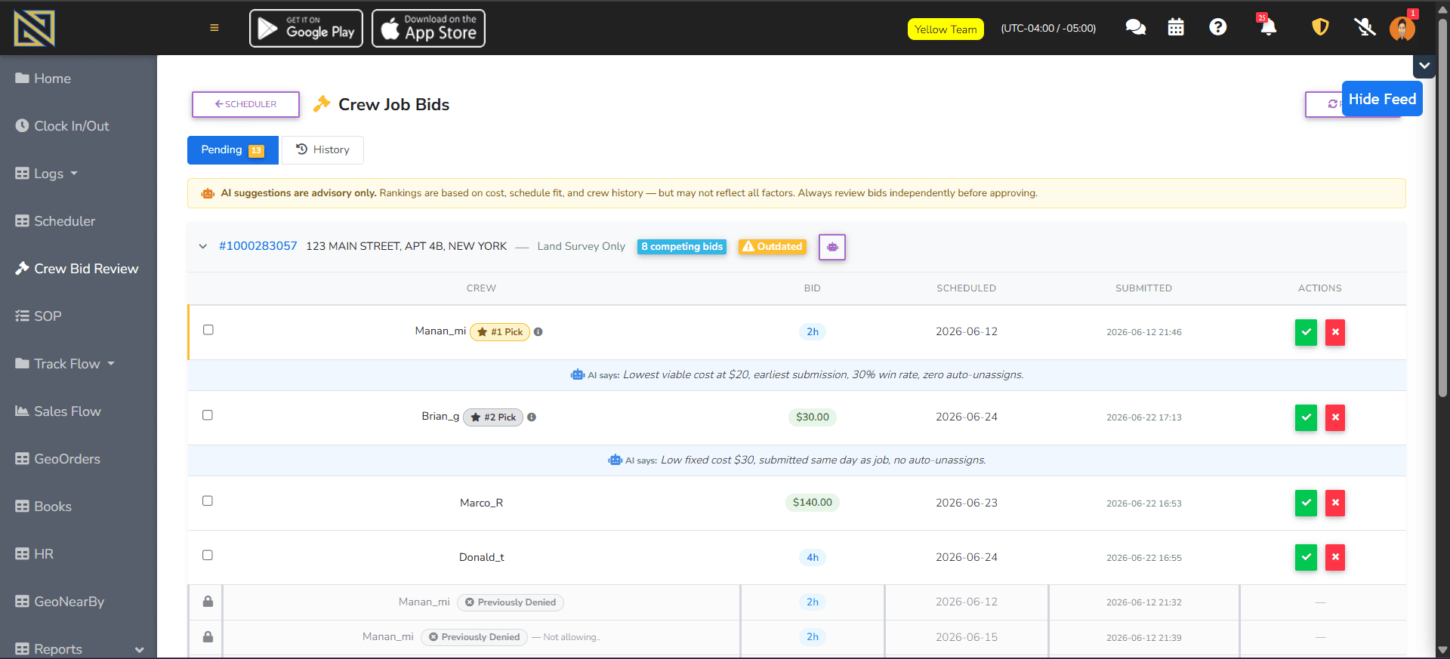
Task: Check the Marco_R bid checkbox
Action: 208,500
